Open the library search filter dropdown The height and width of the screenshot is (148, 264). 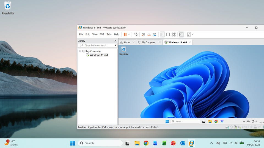coord(116,45)
